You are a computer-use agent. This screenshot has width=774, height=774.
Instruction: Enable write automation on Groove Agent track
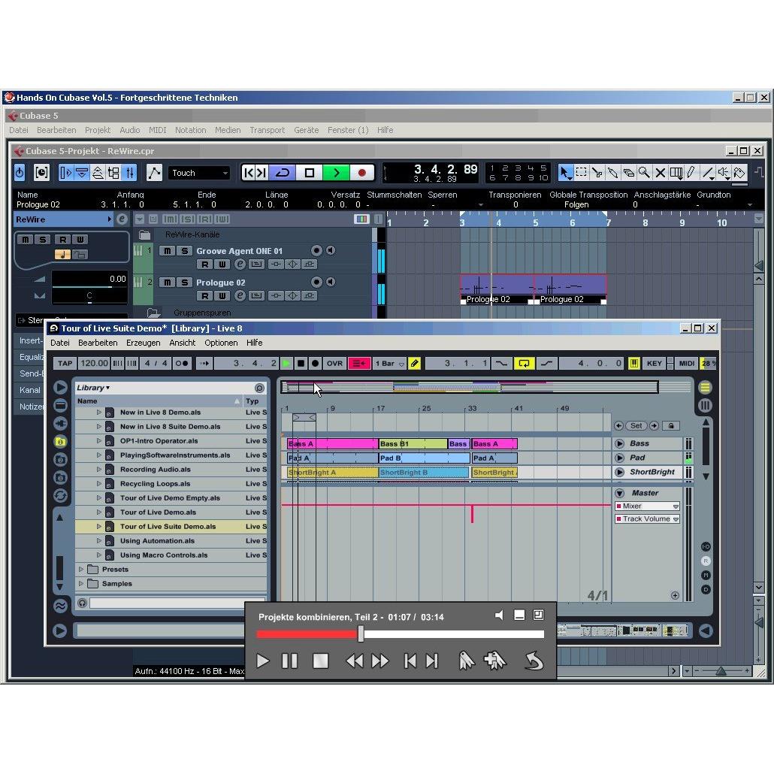(x=222, y=264)
